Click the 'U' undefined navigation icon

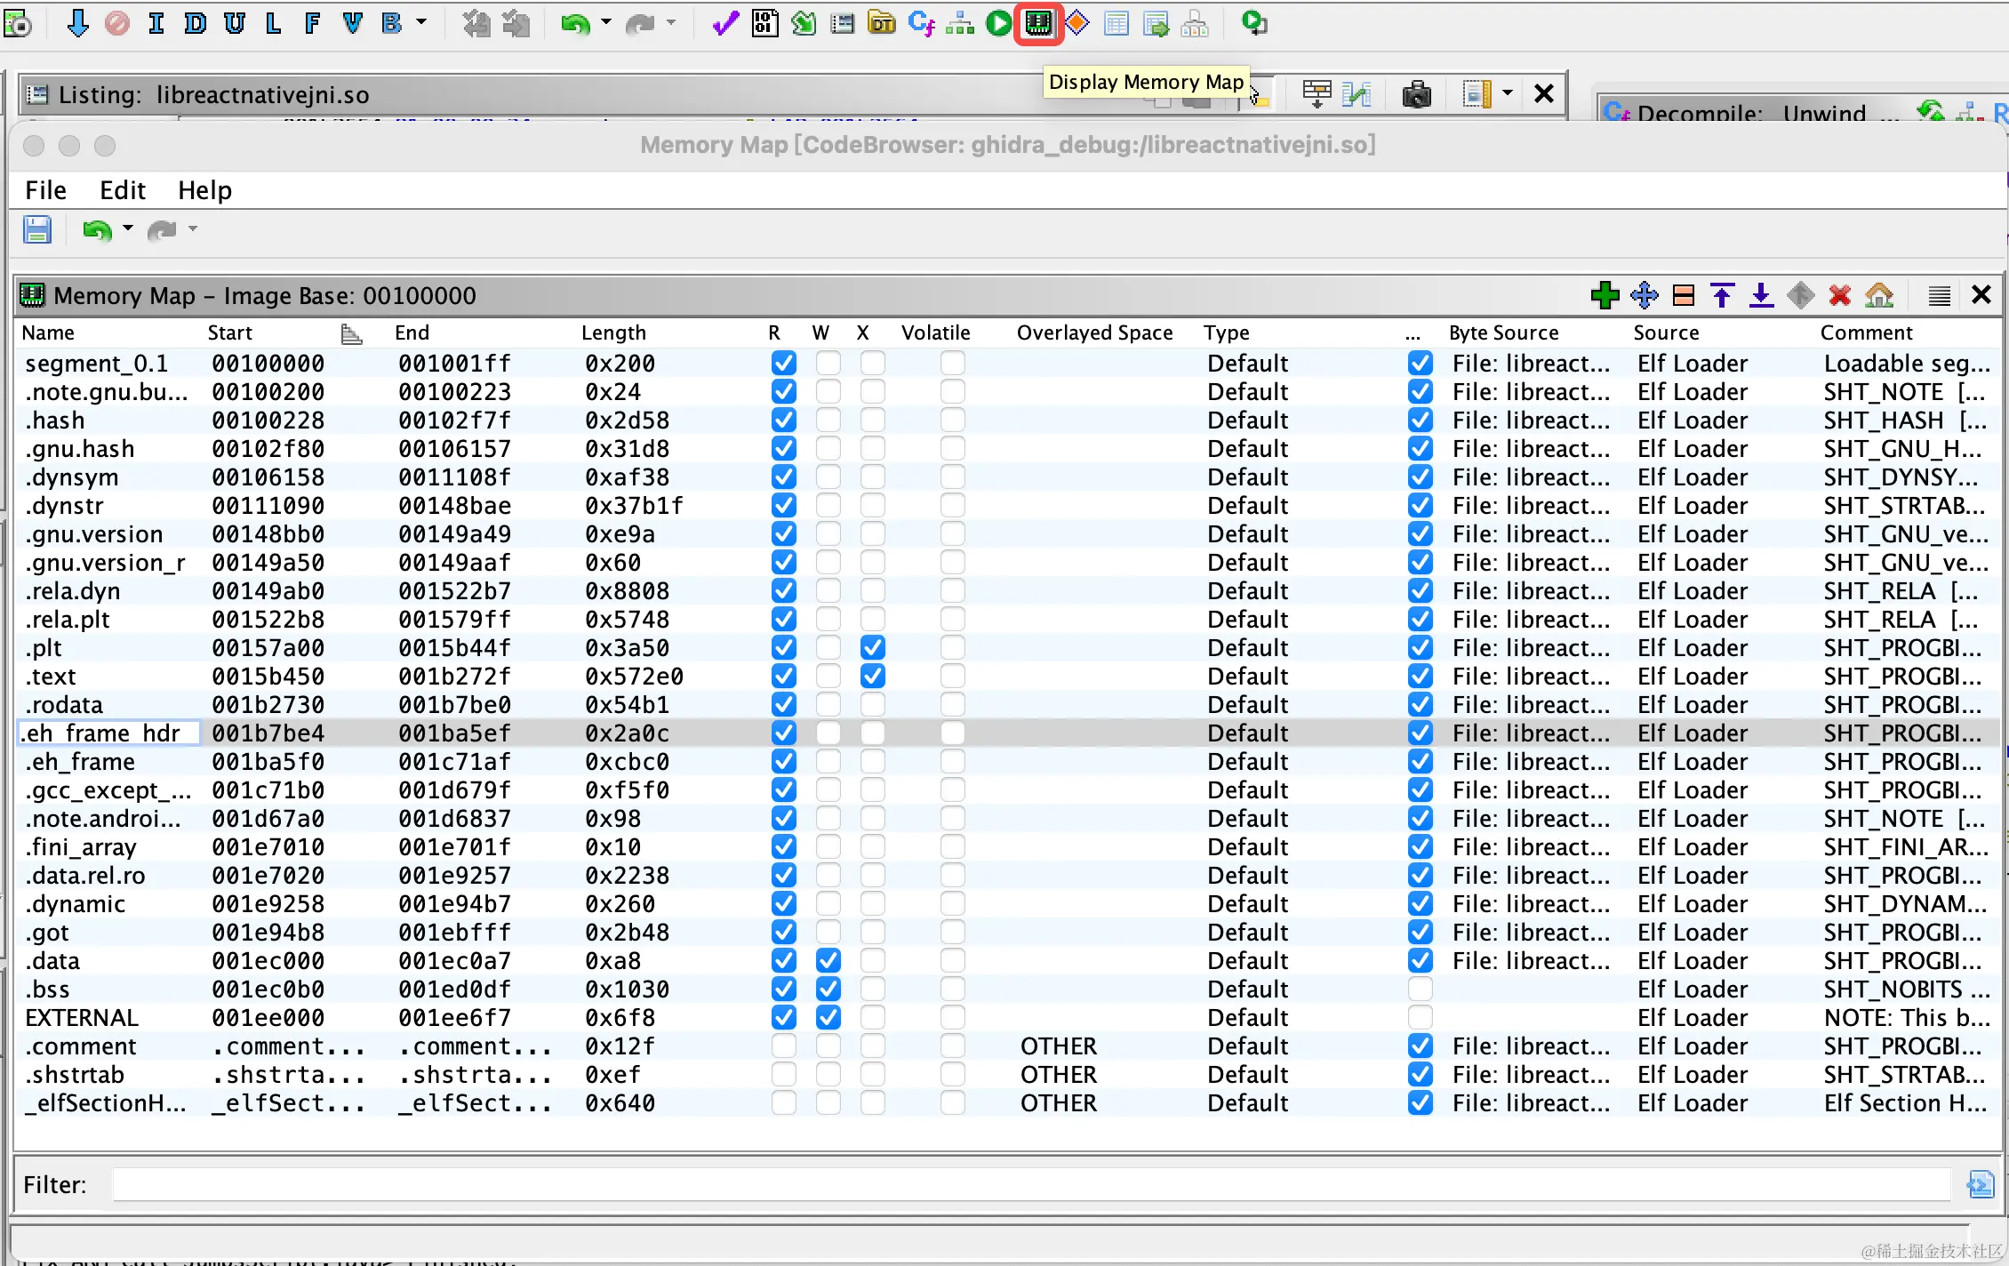[x=235, y=23]
